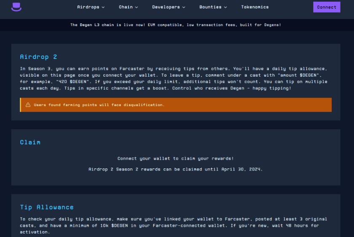Go to the Tokenomics page
Screen dimensions: 354x237
click(255, 7)
